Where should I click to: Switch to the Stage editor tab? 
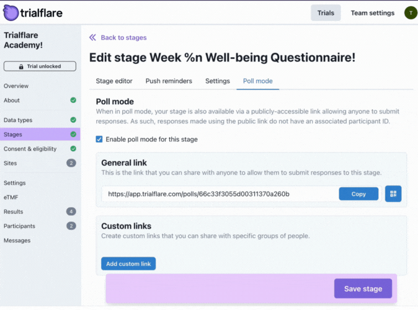pyautogui.click(x=114, y=81)
